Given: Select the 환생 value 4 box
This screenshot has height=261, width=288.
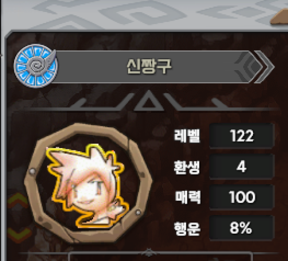Looking at the screenshot, I should point(241,166).
